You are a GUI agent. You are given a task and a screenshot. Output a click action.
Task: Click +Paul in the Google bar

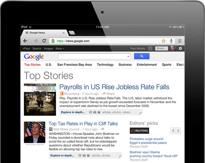pyautogui.click(x=26, y=49)
